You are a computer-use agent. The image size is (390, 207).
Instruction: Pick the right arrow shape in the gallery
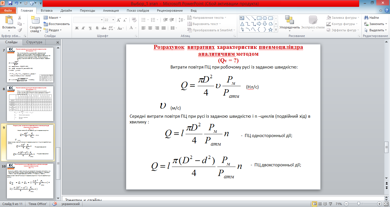point(259,24)
